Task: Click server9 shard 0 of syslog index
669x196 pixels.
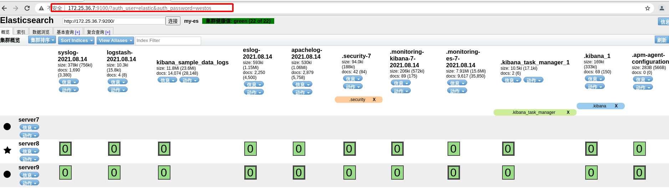Action: pos(65,173)
